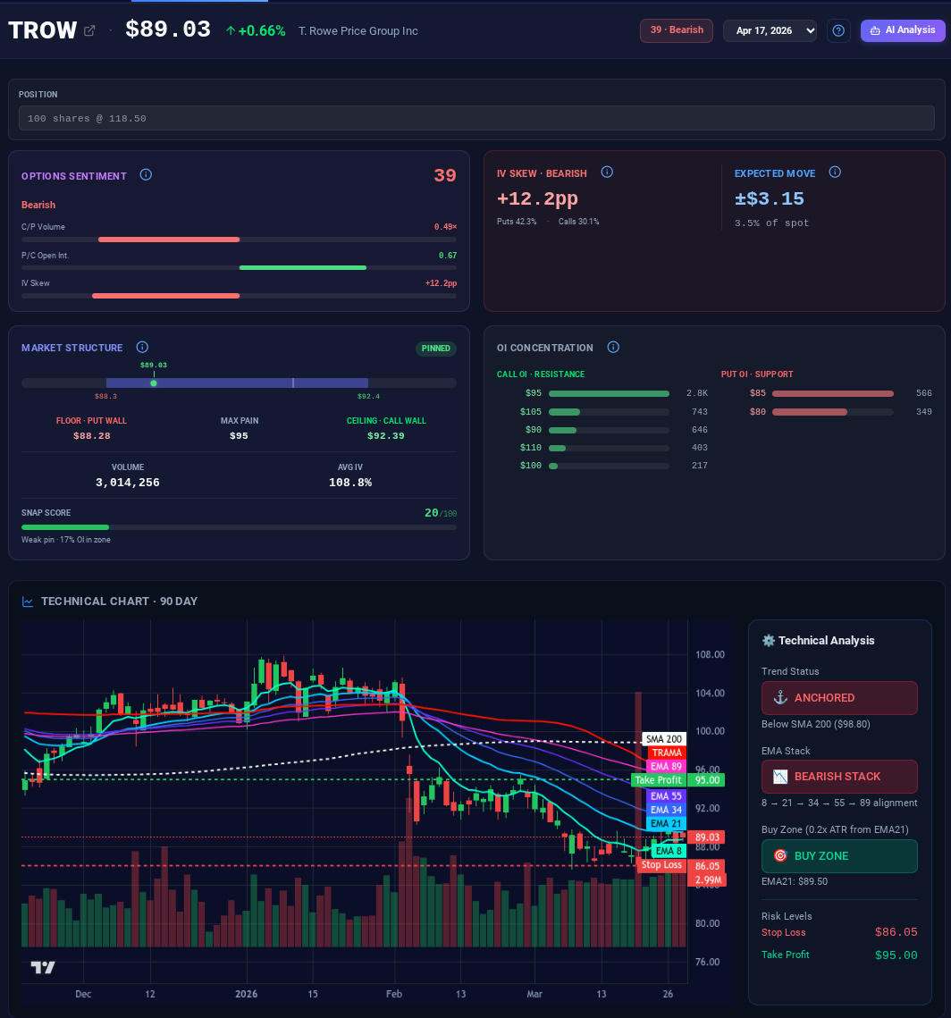Click the $105 call OI bar
951x1018 pixels.
click(x=609, y=412)
